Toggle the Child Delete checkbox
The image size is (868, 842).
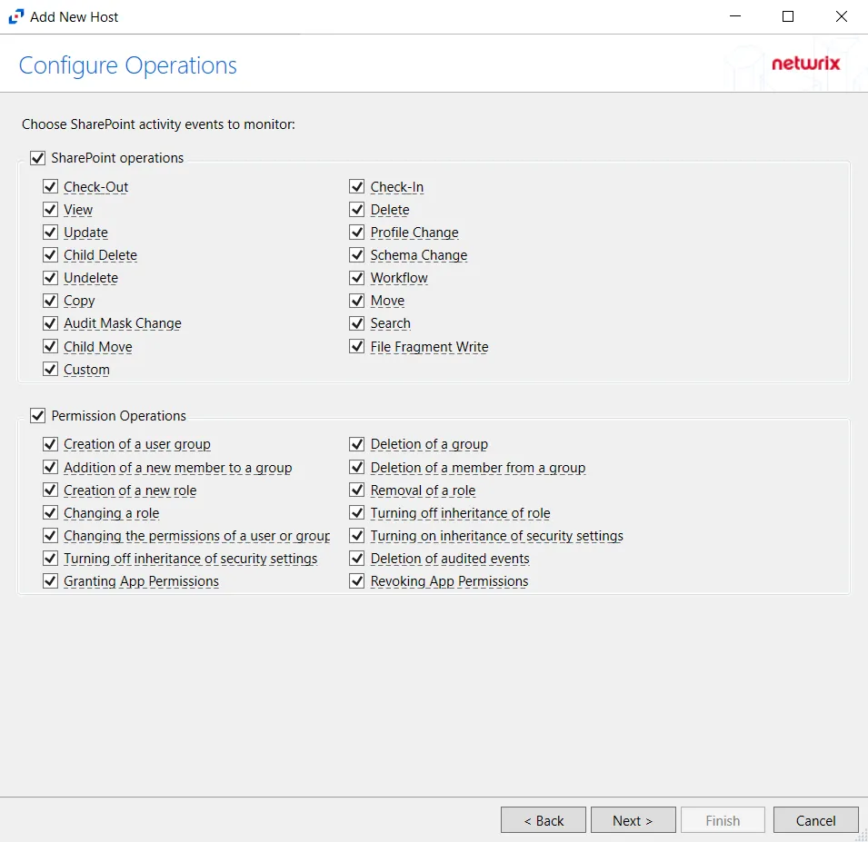coord(50,255)
